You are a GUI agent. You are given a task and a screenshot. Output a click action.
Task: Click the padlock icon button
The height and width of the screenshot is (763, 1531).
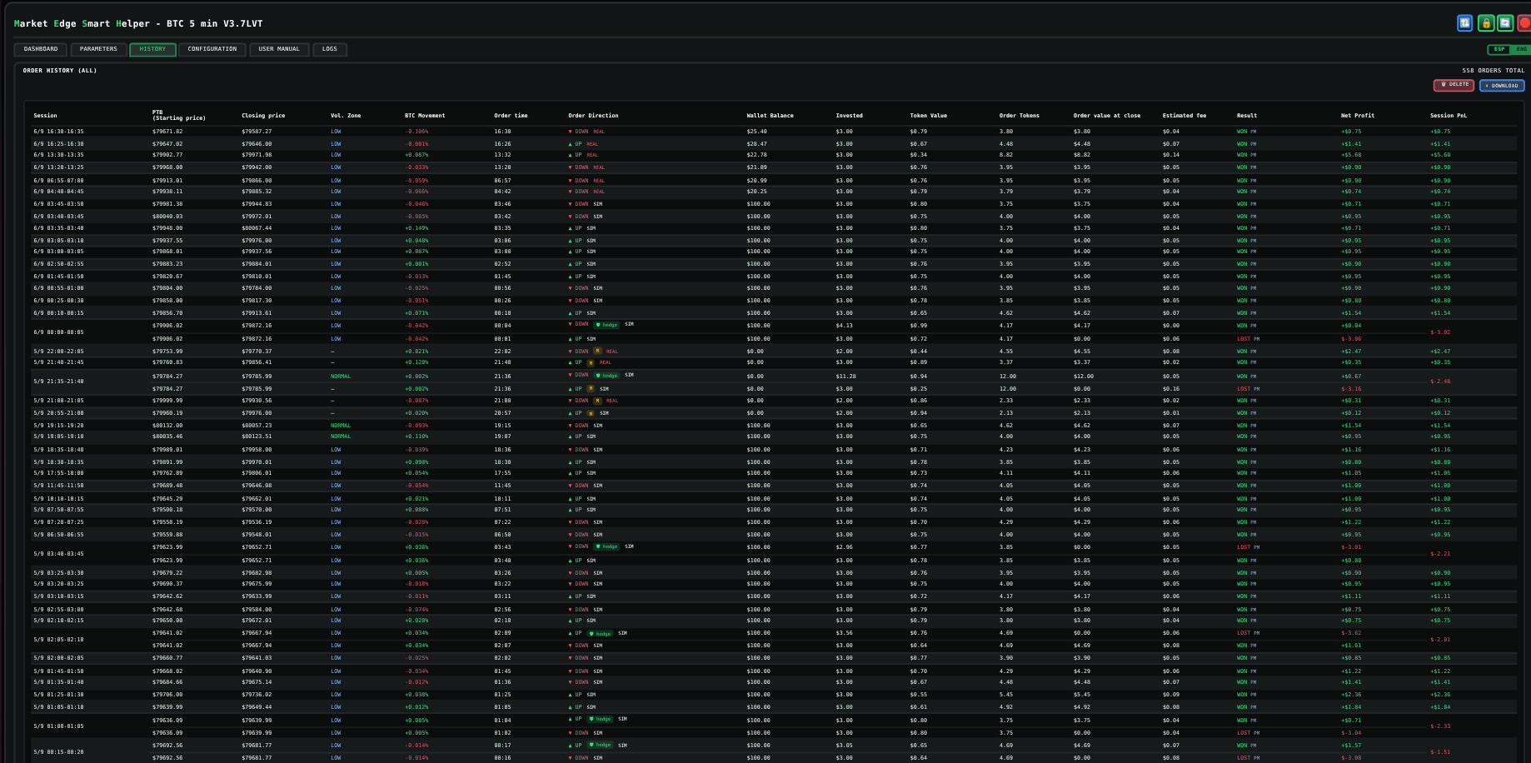coord(1485,23)
